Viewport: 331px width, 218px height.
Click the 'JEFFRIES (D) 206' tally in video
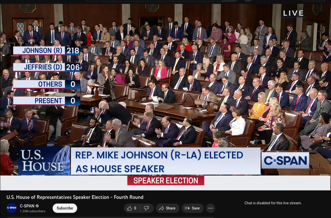pos(46,67)
